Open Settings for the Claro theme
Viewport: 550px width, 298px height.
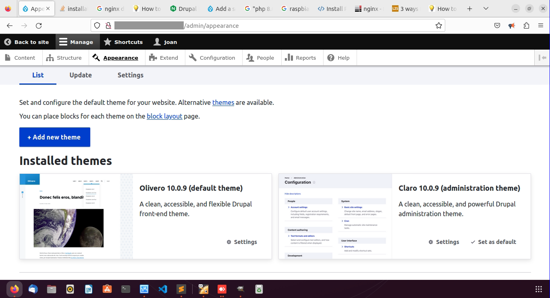coord(444,242)
